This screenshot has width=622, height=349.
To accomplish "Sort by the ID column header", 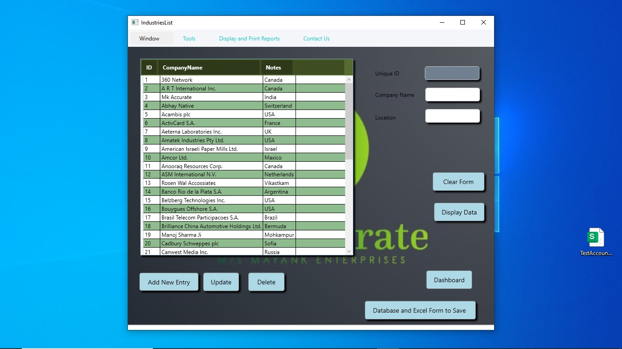I will pyautogui.click(x=149, y=67).
